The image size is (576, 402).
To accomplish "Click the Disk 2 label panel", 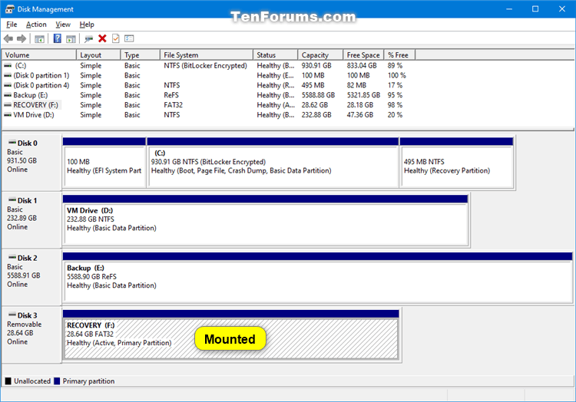I will pos(31,277).
